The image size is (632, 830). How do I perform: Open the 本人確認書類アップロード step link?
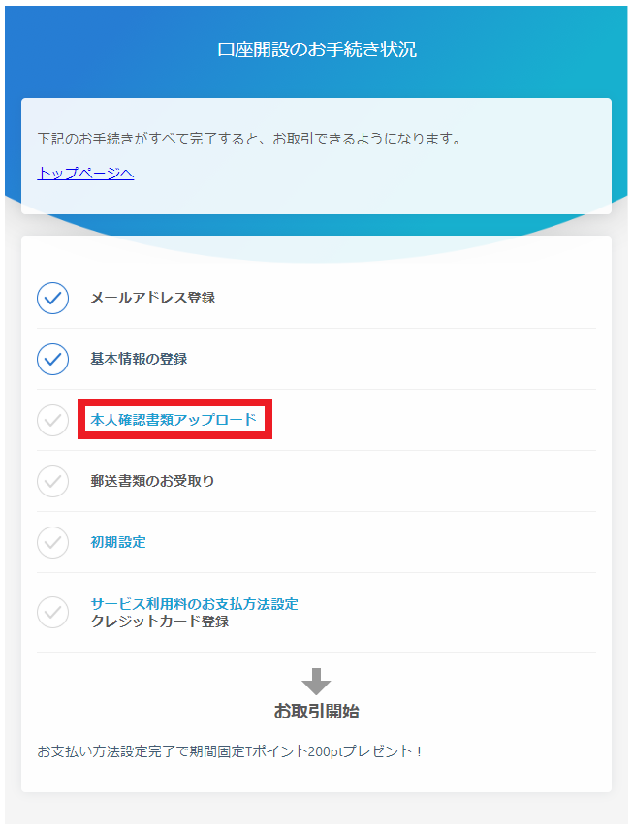[x=174, y=420]
